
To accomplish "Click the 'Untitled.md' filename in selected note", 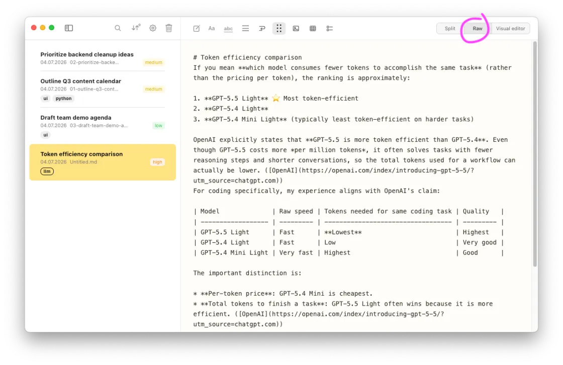I will point(83,162).
